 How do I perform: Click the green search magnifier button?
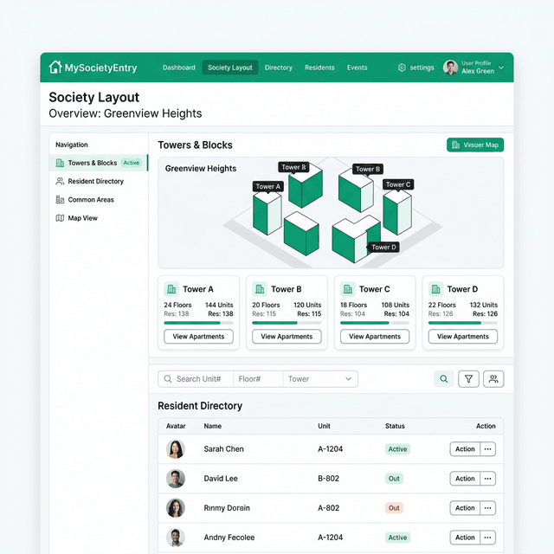pos(444,379)
